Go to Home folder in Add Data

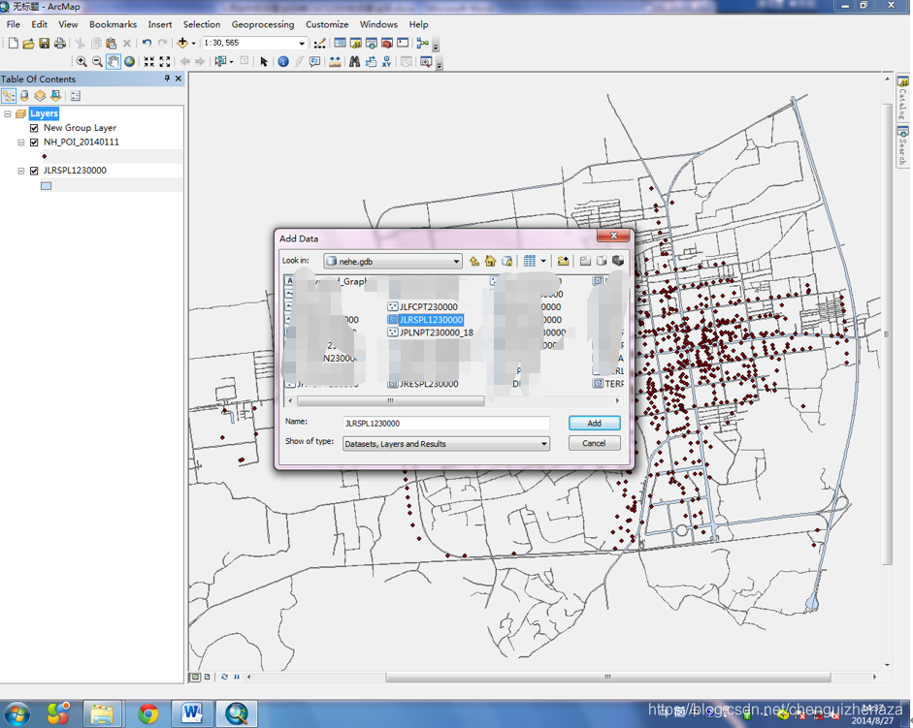click(490, 262)
